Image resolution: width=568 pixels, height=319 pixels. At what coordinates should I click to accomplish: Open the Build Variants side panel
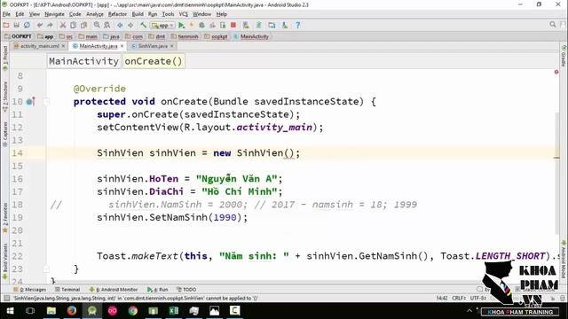[5, 261]
